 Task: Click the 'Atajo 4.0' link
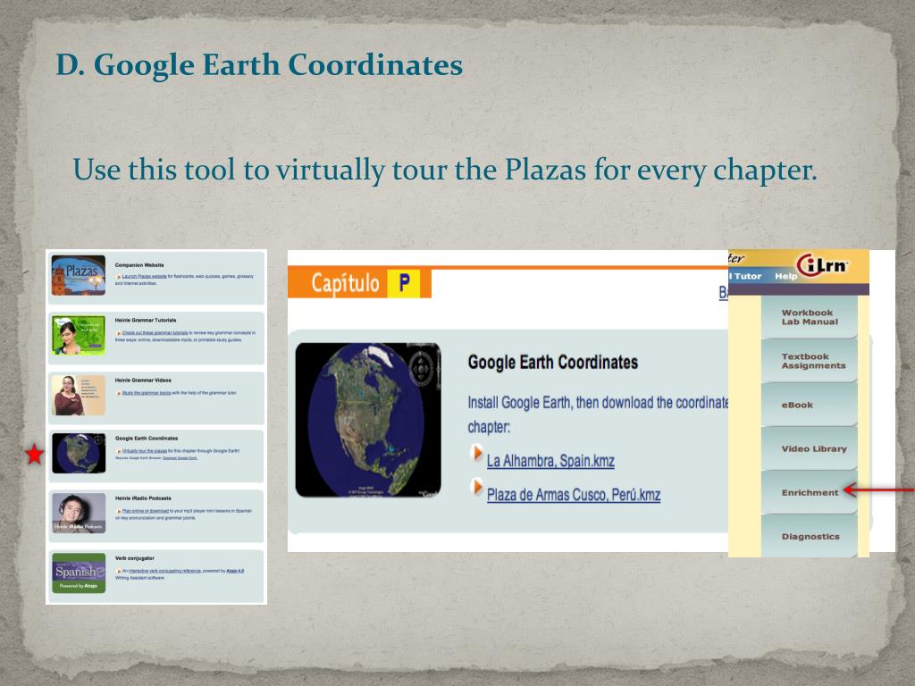click(235, 571)
